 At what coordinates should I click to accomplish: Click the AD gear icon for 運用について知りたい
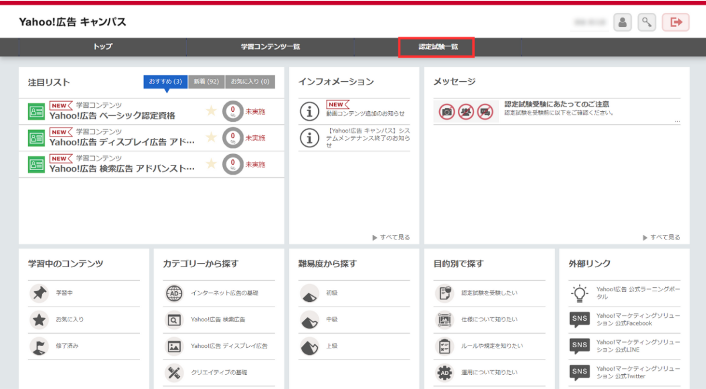point(445,373)
